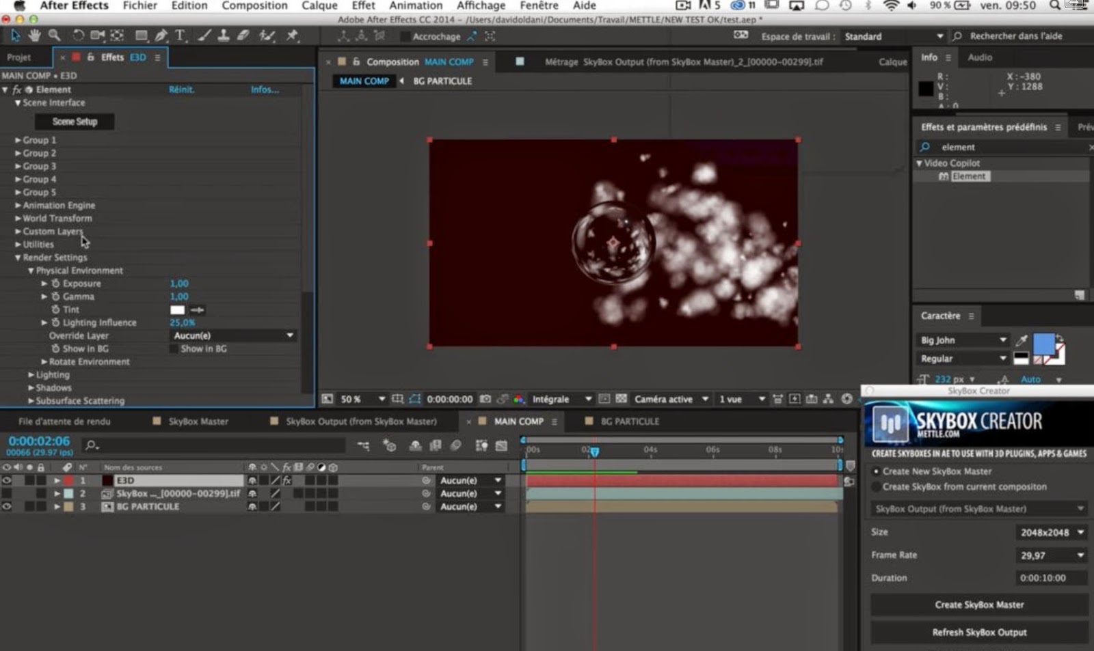Expand the Lighting settings group

click(31, 375)
